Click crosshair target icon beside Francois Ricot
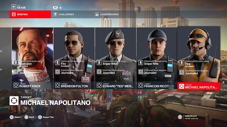227x127 pixels. [x=140, y=85]
